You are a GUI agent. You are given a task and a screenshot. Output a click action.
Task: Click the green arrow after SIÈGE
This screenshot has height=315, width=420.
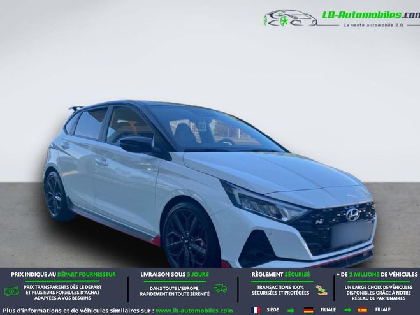click(x=291, y=311)
